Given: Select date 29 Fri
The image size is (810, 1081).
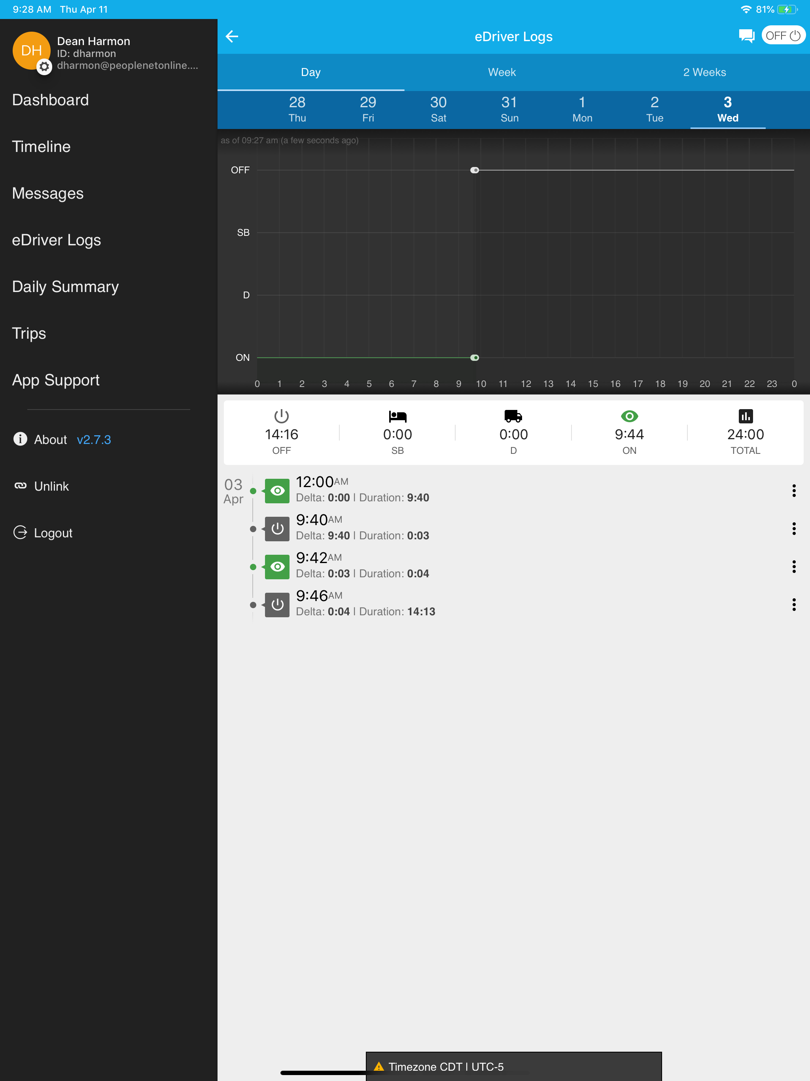Looking at the screenshot, I should [x=368, y=110].
